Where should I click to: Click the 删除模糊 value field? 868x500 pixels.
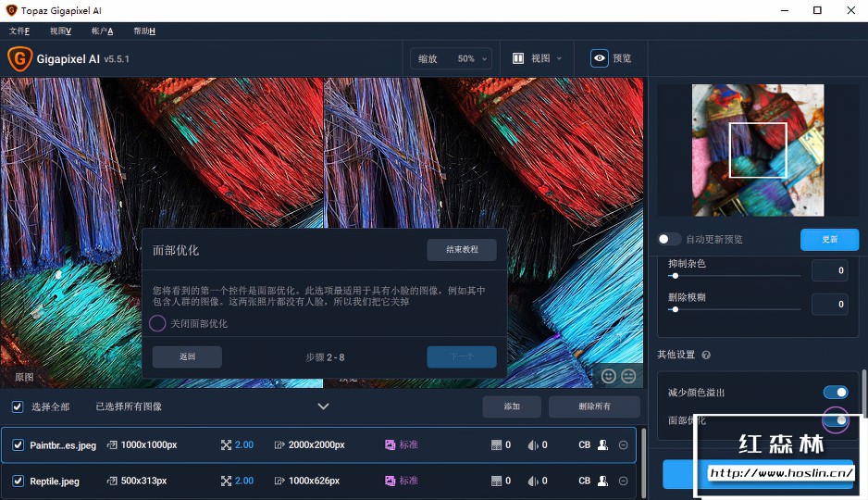point(829,304)
